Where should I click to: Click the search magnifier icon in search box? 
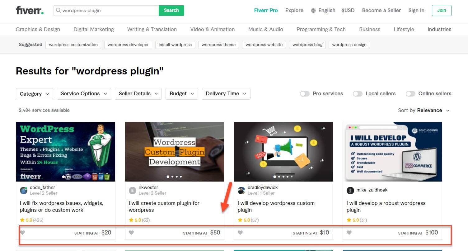58,10
